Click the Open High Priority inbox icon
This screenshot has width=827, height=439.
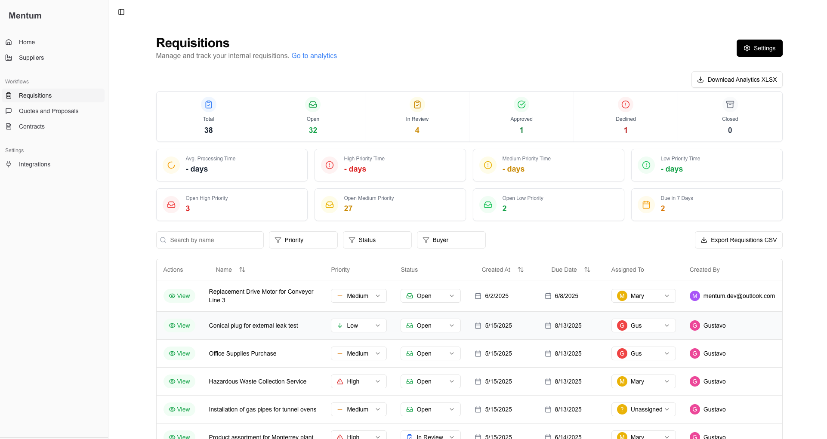click(x=171, y=205)
